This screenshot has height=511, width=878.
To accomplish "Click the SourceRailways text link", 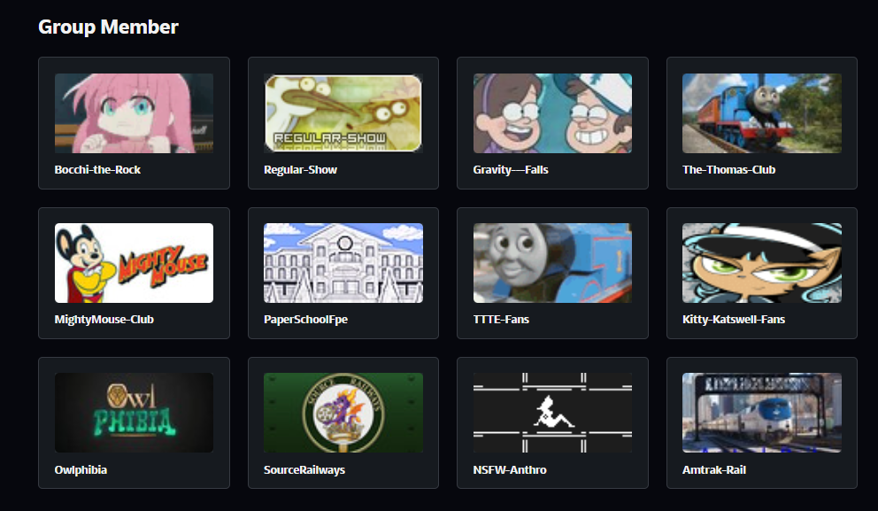I will 304,470.
